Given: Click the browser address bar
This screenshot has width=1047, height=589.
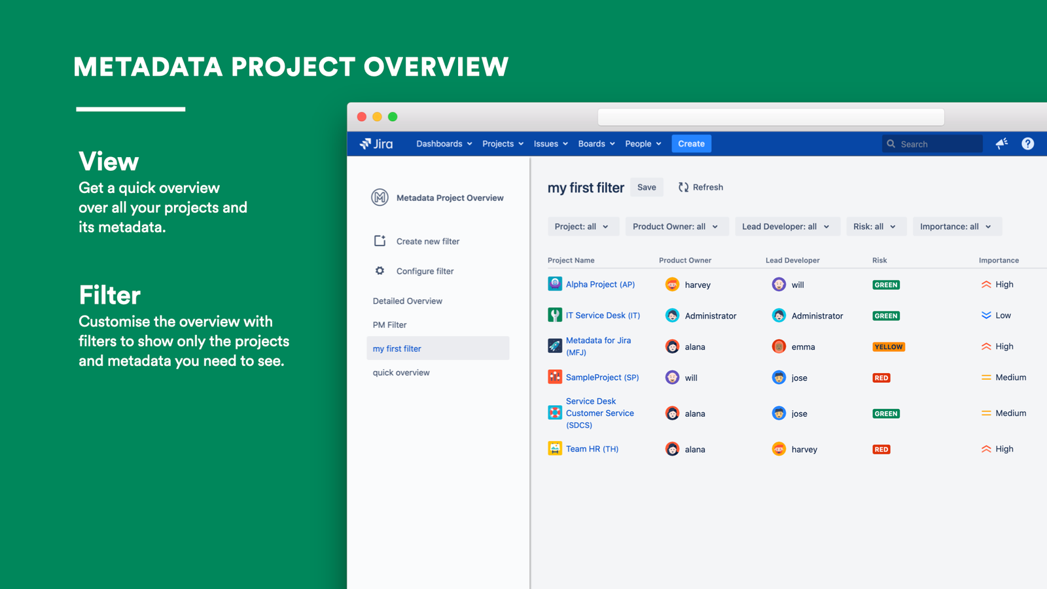Looking at the screenshot, I should 771,117.
